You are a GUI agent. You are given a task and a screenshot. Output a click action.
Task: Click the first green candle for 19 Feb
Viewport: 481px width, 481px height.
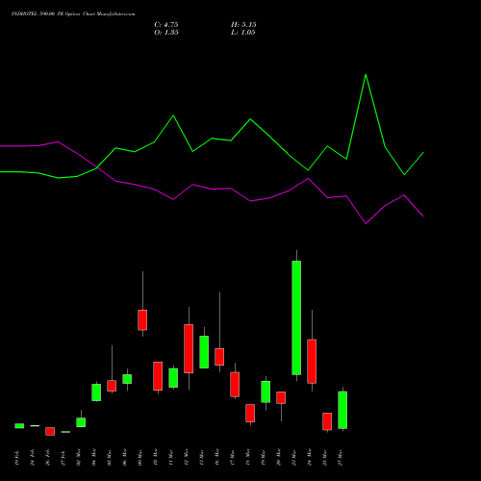[19, 426]
